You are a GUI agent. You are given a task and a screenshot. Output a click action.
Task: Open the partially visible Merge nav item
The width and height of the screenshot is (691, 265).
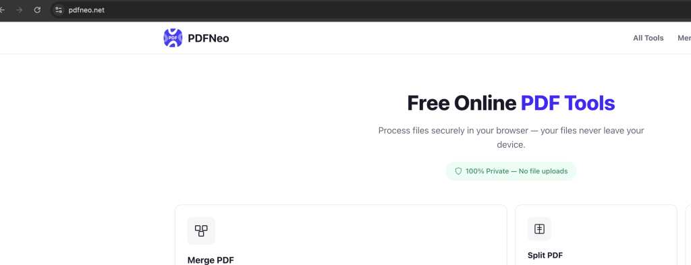(684, 38)
